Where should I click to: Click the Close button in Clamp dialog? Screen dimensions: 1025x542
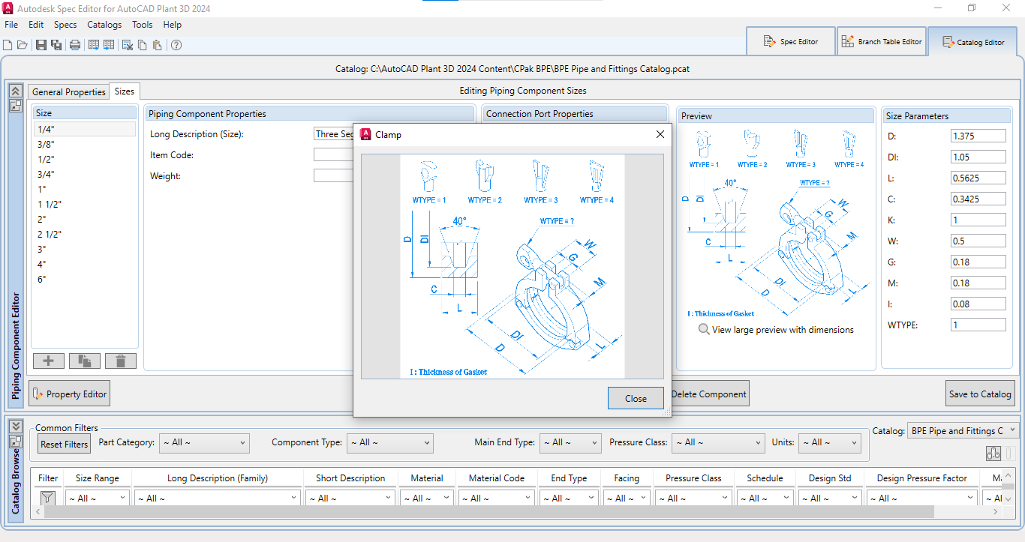point(636,398)
